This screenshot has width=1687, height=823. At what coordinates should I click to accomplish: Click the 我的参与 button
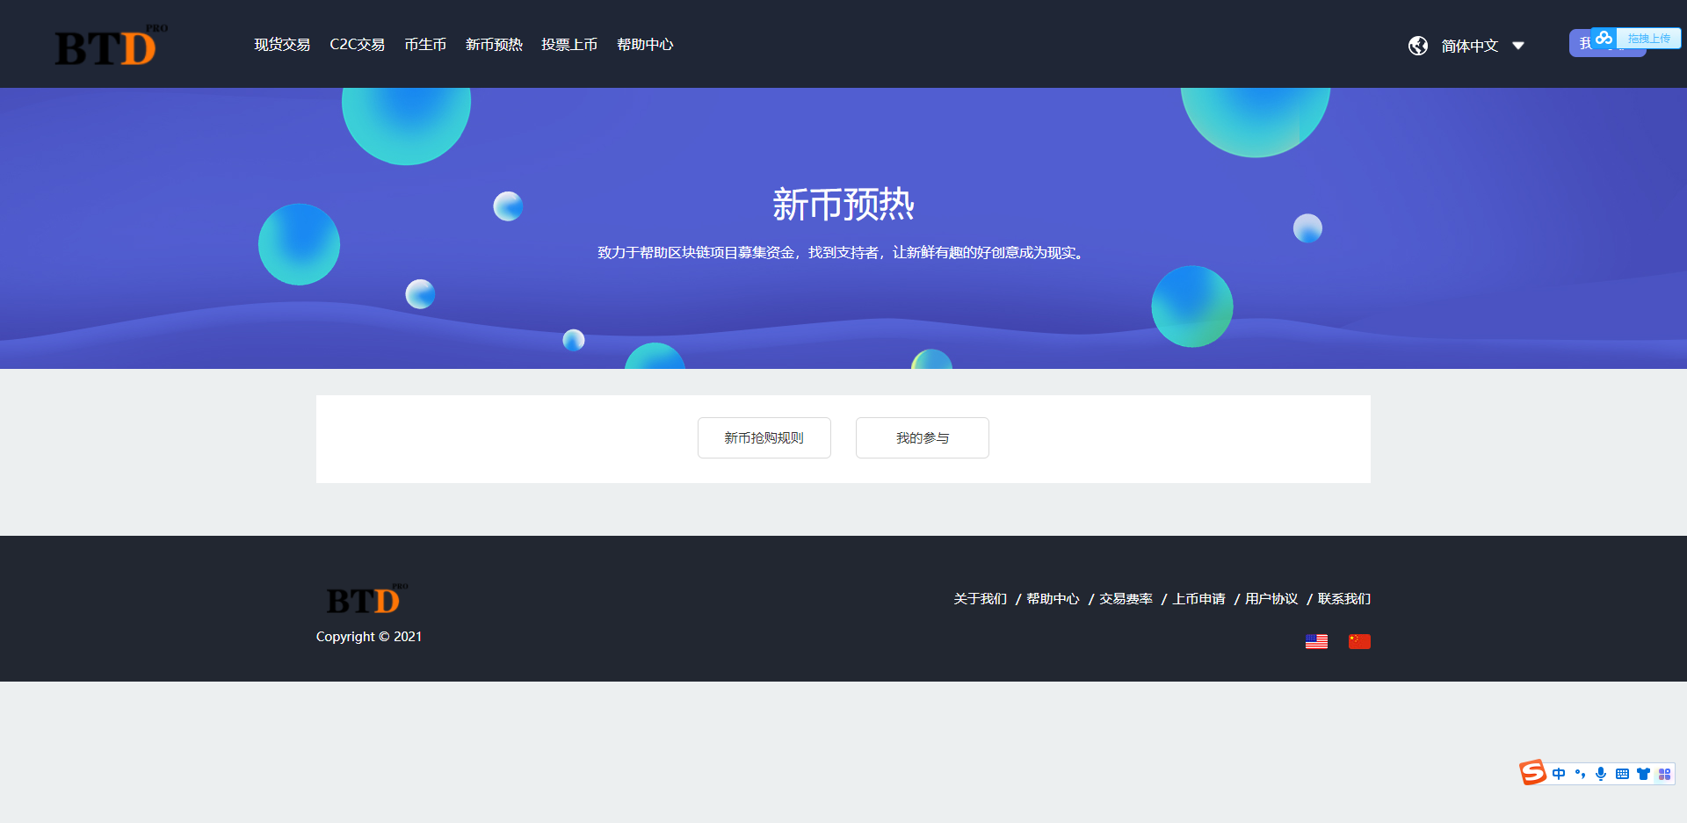tap(922, 437)
